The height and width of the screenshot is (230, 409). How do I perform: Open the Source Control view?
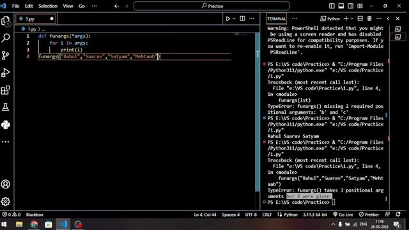6,56
